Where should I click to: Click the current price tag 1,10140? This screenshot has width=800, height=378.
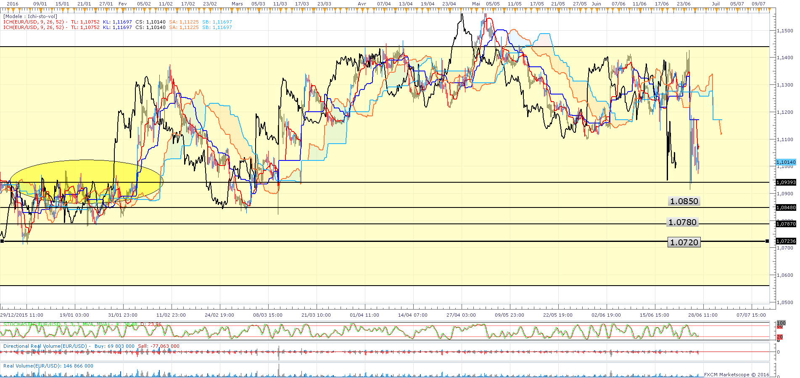click(785, 162)
